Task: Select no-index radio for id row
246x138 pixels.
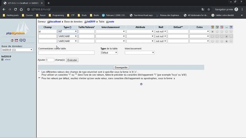Action: (x=226, y=31)
